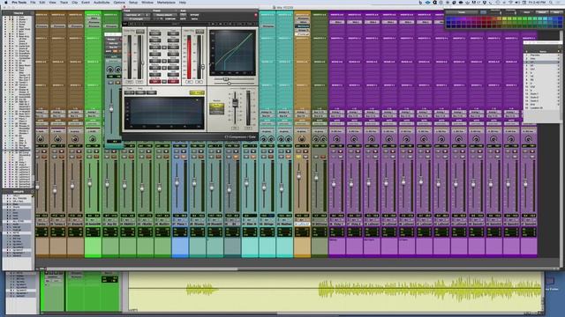Open the Setup menu
This screenshot has height=317, width=565.
[x=133, y=2]
